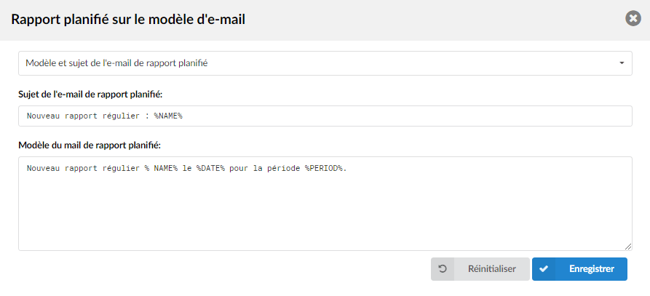Focus the e-mail subject input field
Viewport: 650px width, 296px height.
(325, 116)
